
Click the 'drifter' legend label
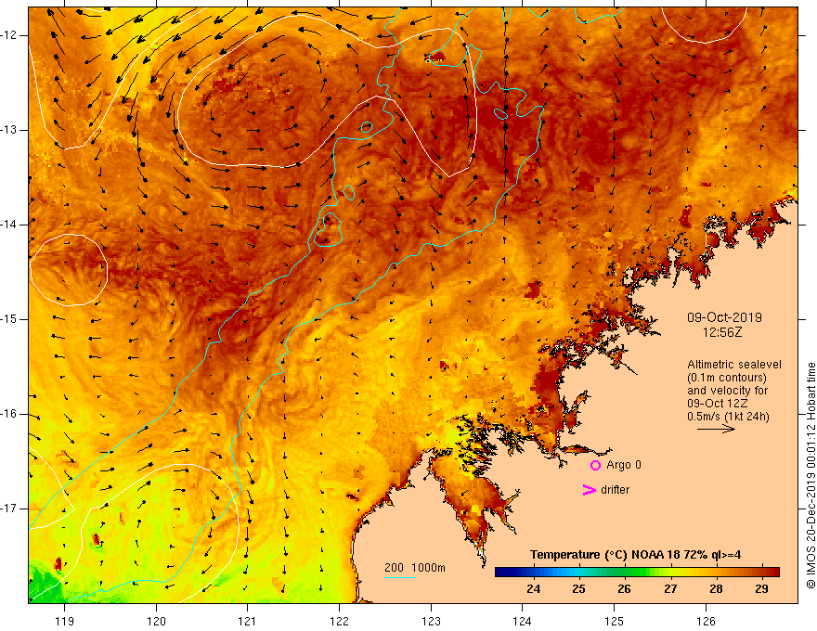click(x=615, y=490)
